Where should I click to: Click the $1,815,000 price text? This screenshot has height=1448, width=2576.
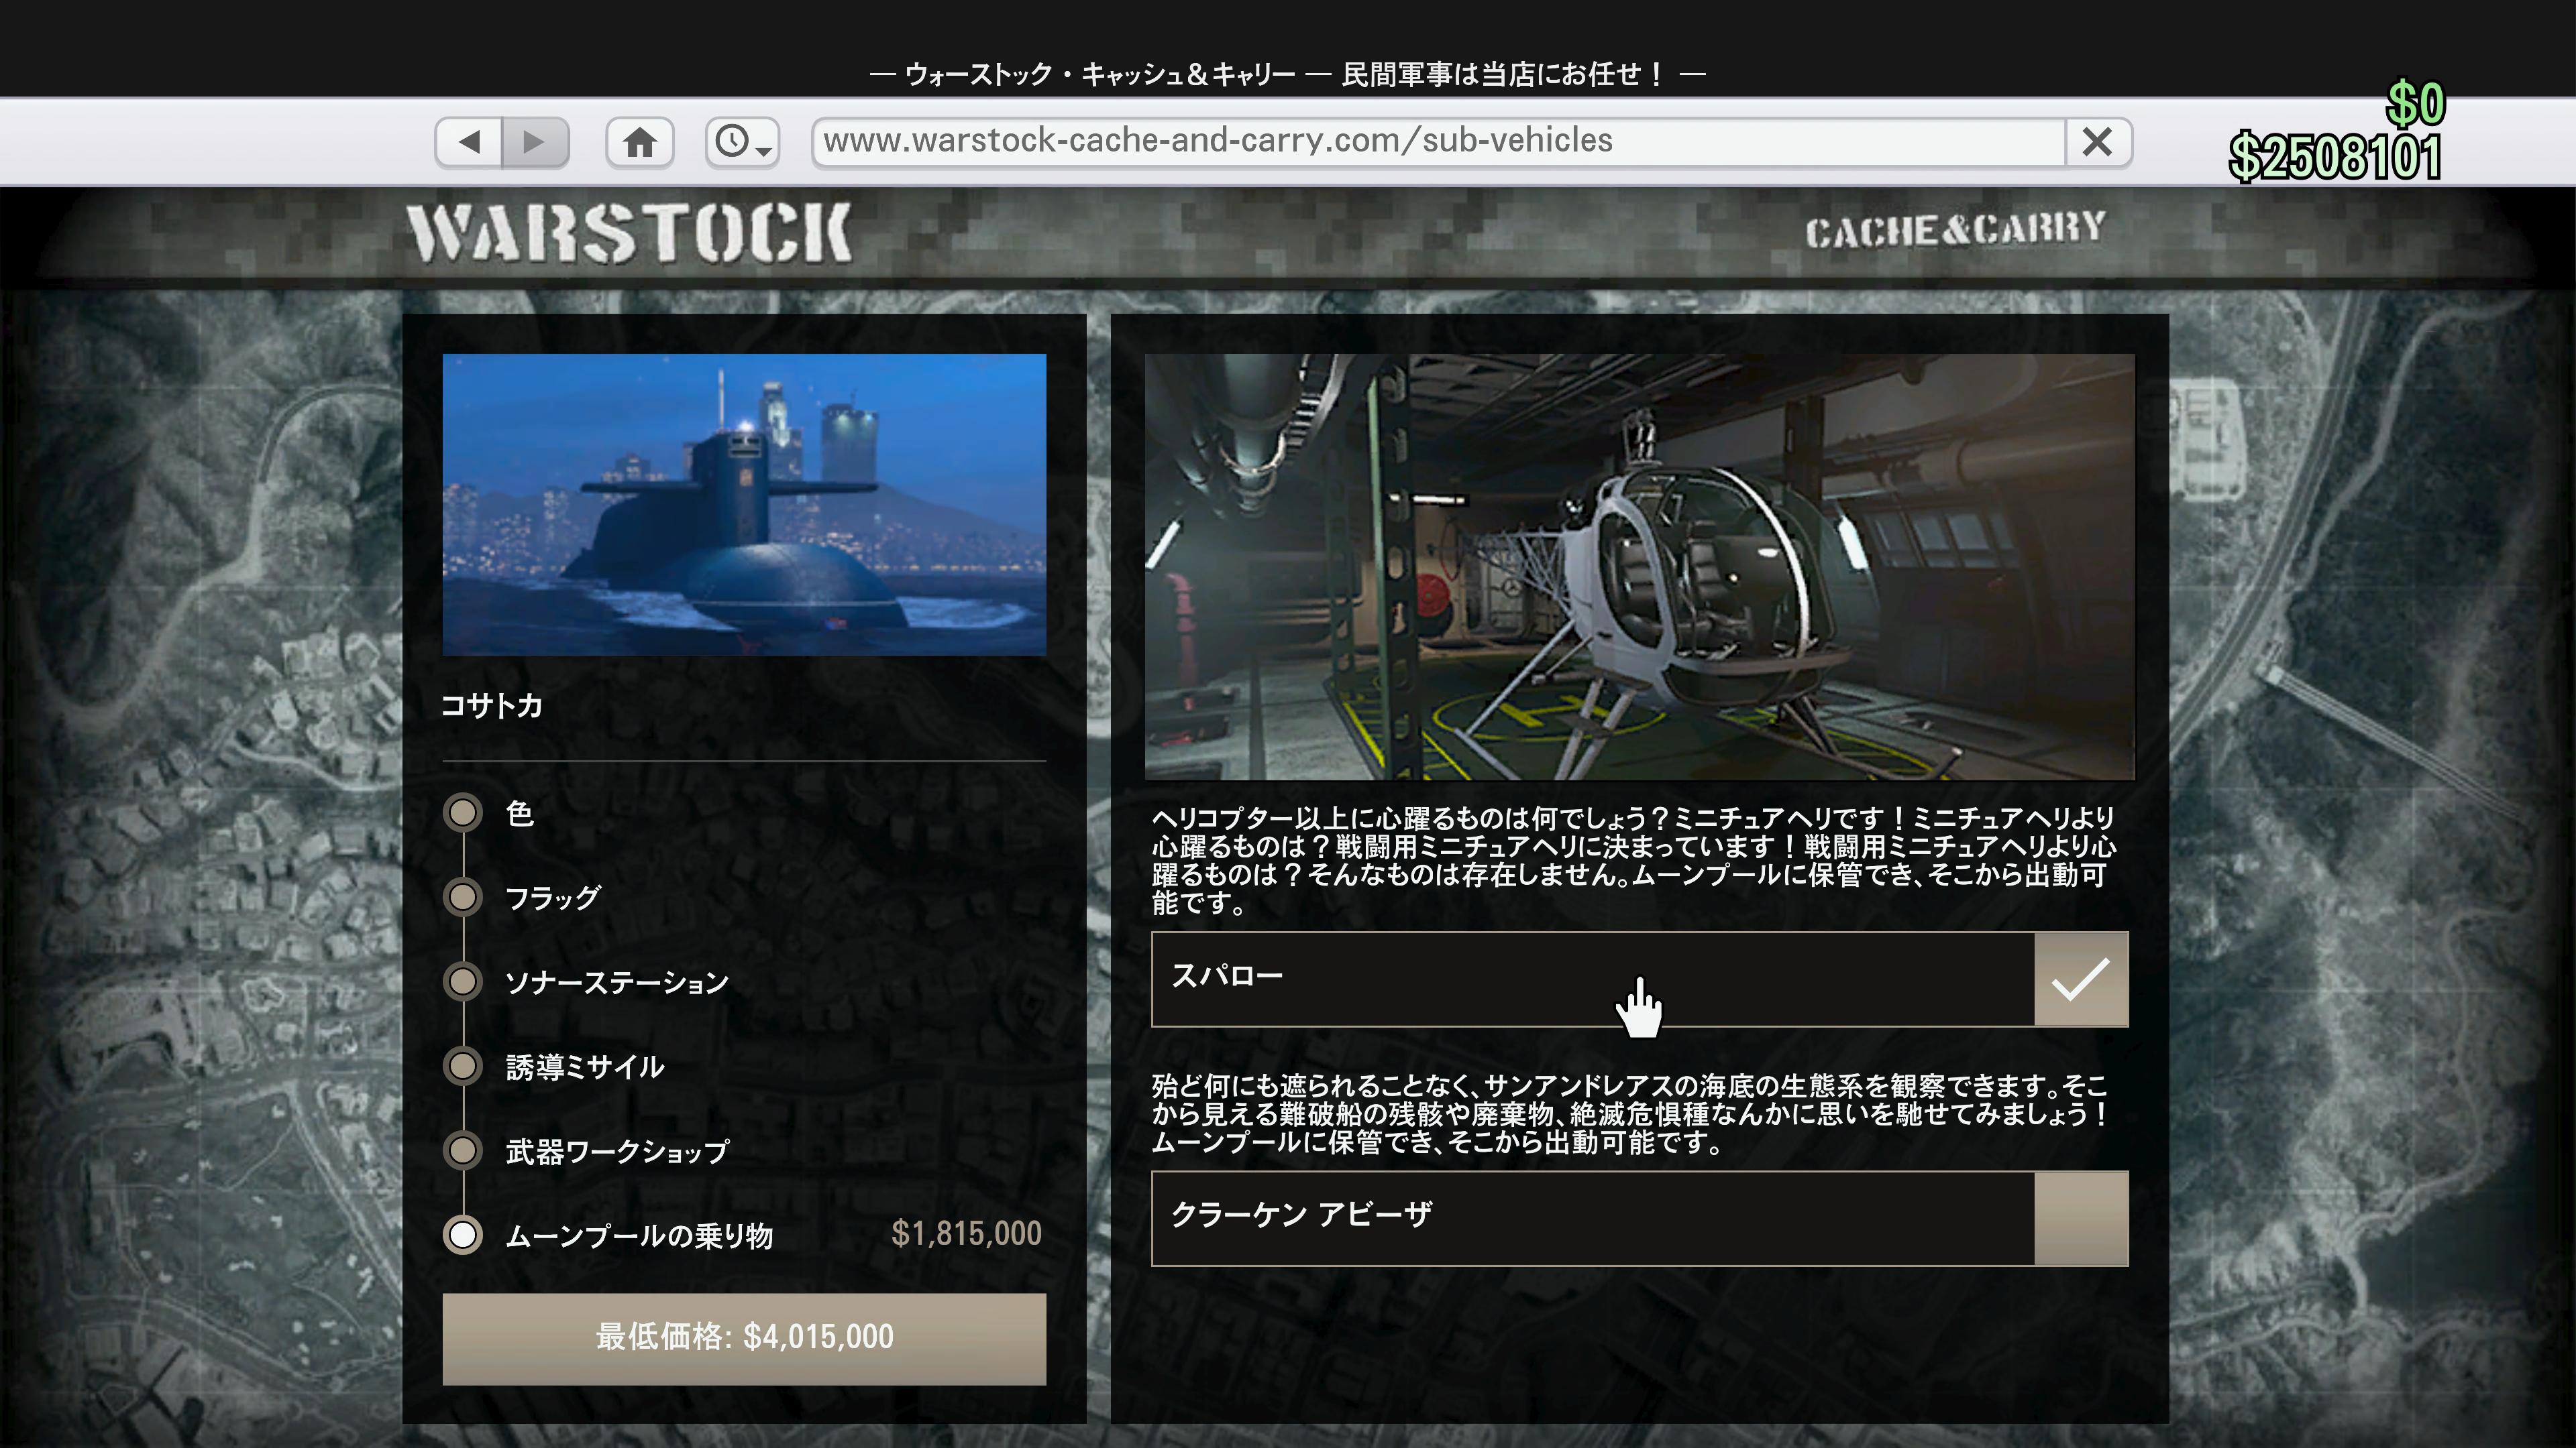pyautogui.click(x=966, y=1234)
